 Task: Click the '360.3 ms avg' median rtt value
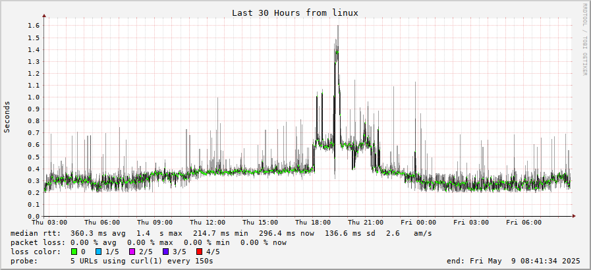(98, 234)
